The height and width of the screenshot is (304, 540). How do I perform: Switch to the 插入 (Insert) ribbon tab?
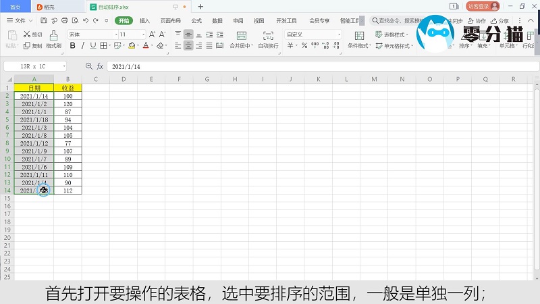pyautogui.click(x=144, y=21)
